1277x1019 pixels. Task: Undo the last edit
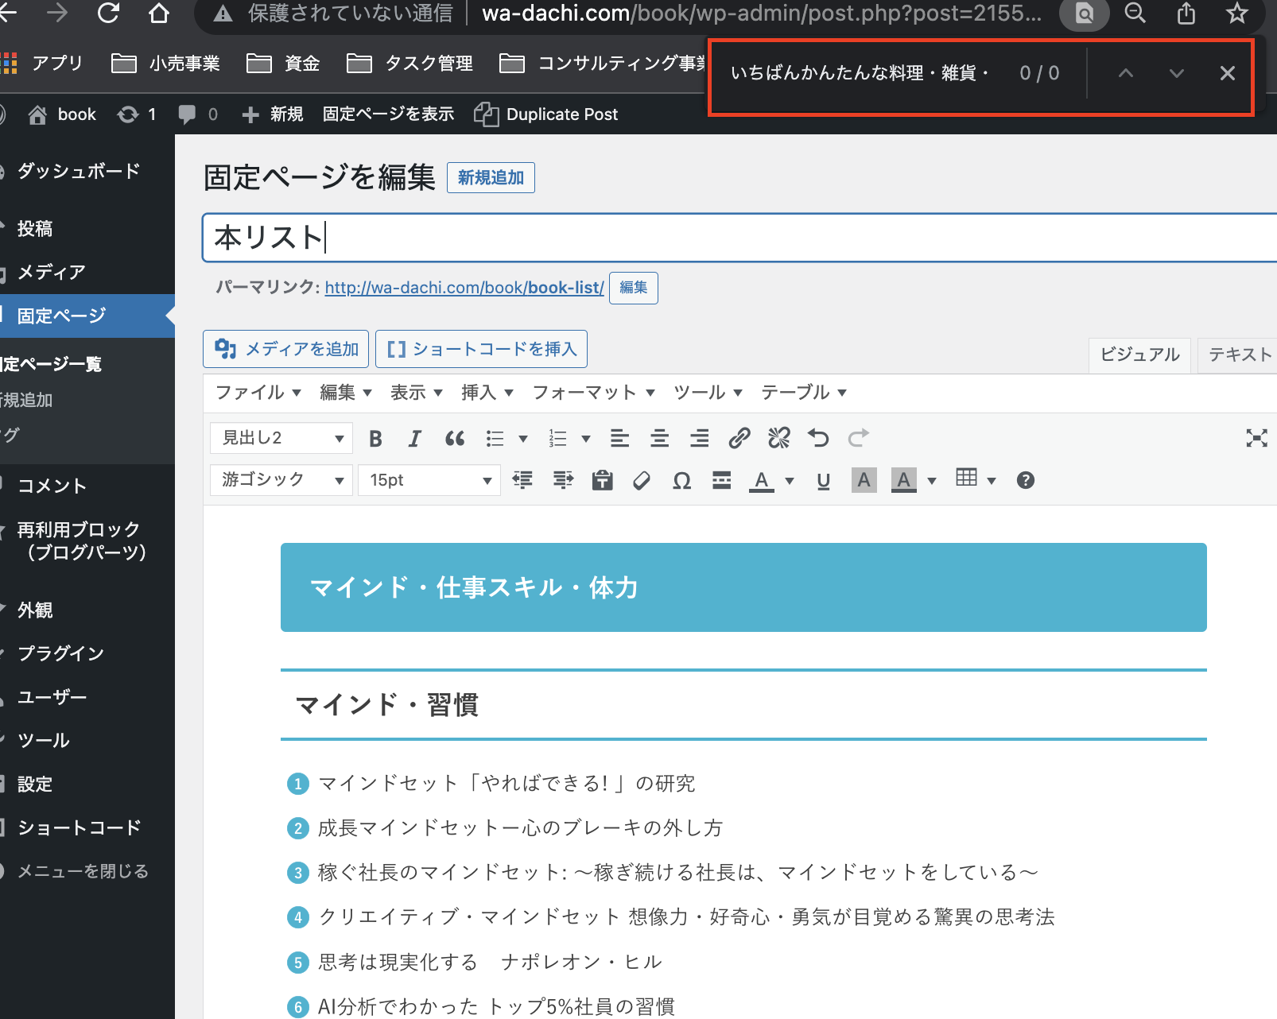coord(818,439)
